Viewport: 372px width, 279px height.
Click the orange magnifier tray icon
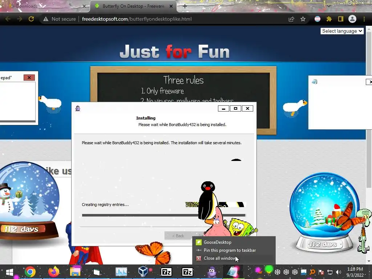point(312,272)
